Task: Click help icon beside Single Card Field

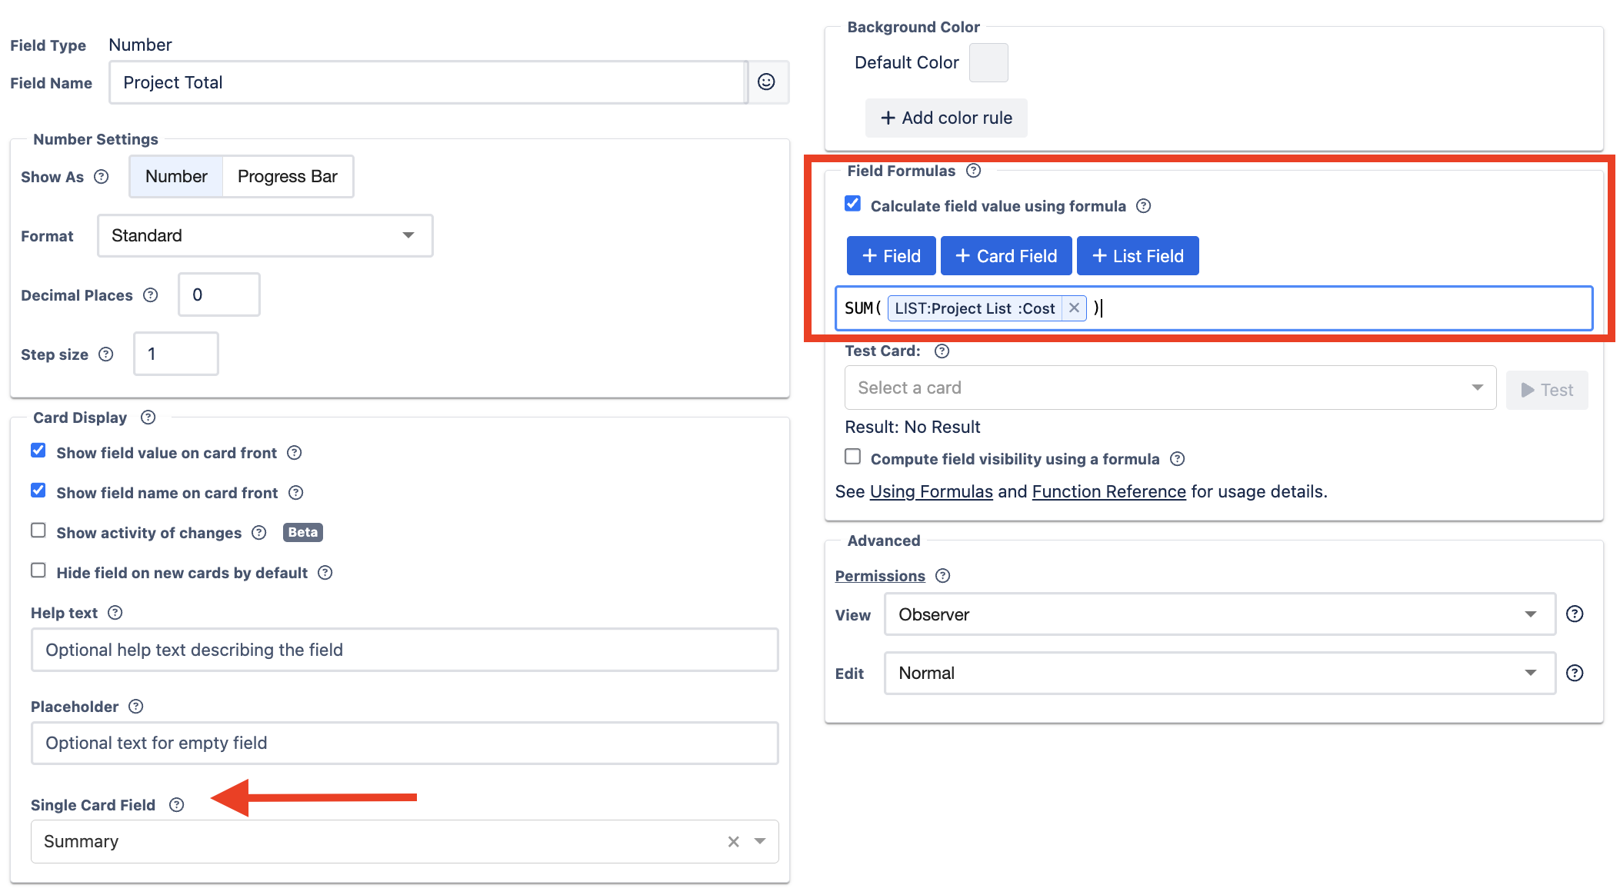Action: (x=177, y=805)
